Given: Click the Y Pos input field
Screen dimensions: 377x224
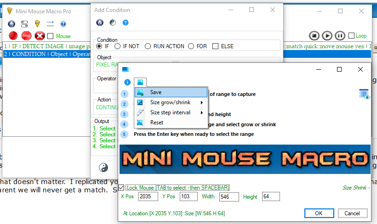Looking at the screenshot, I should [x=188, y=196].
